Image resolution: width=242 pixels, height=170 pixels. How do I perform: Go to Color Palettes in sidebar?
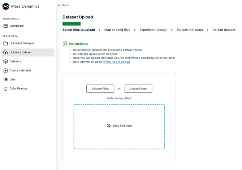pyautogui.click(x=18, y=88)
